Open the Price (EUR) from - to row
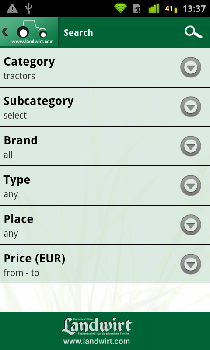The width and height of the screenshot is (210, 350). [x=105, y=264]
